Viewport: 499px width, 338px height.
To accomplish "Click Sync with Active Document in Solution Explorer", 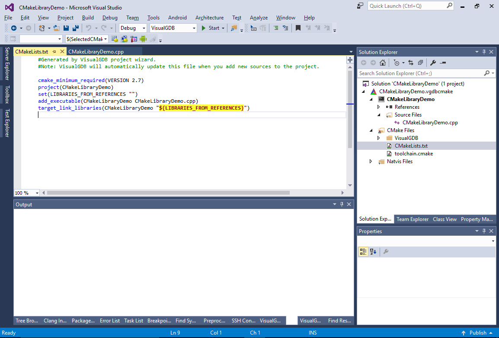I will 411,63.
